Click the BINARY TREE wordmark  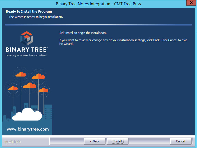pyautogui.click(x=26, y=50)
